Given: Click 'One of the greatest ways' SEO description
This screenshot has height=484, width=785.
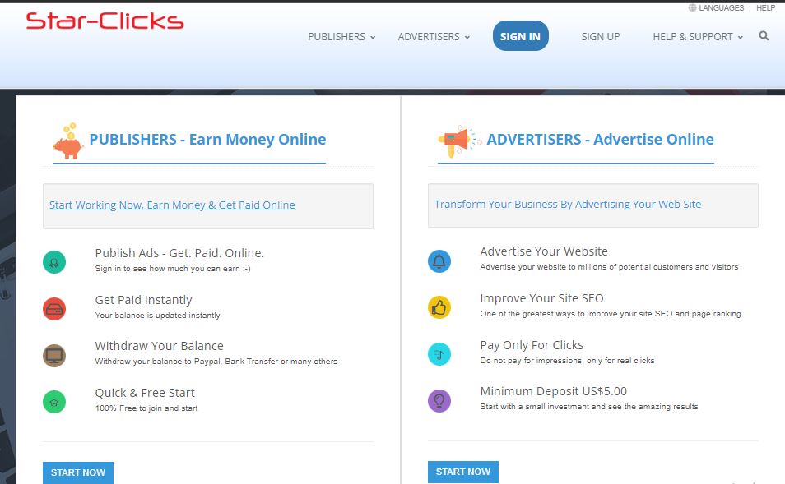Looking at the screenshot, I should tap(611, 314).
